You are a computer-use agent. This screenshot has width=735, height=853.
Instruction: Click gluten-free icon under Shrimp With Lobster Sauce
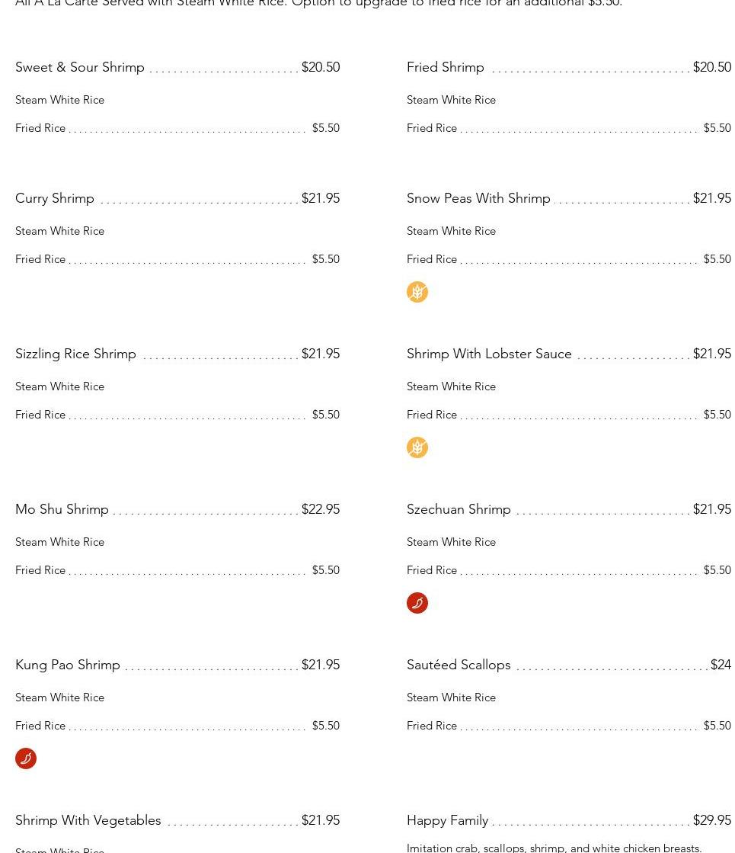pos(417,447)
